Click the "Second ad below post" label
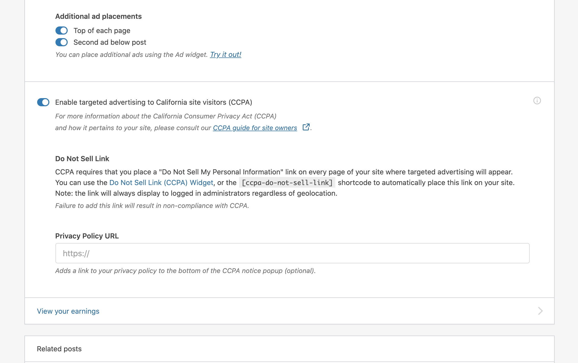Image resolution: width=578 pixels, height=363 pixels. coord(110,42)
